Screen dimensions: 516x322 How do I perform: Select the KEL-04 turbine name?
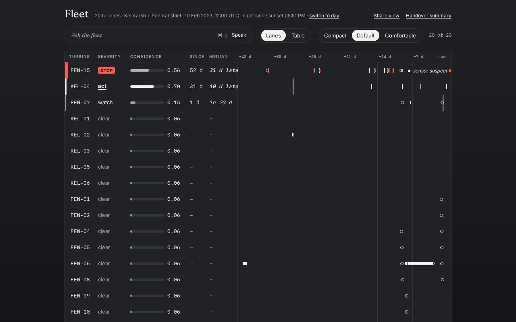[80, 87]
